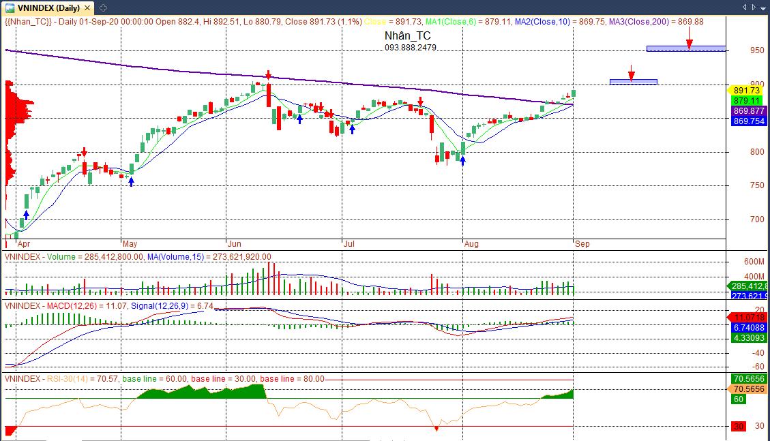770x441 pixels.
Task: Click the MA3(Close,200) = 869.88 legend
Action: (656, 22)
